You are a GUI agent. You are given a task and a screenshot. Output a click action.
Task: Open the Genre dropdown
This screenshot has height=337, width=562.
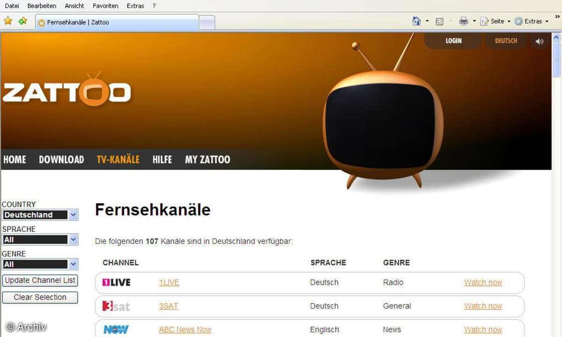(x=40, y=264)
